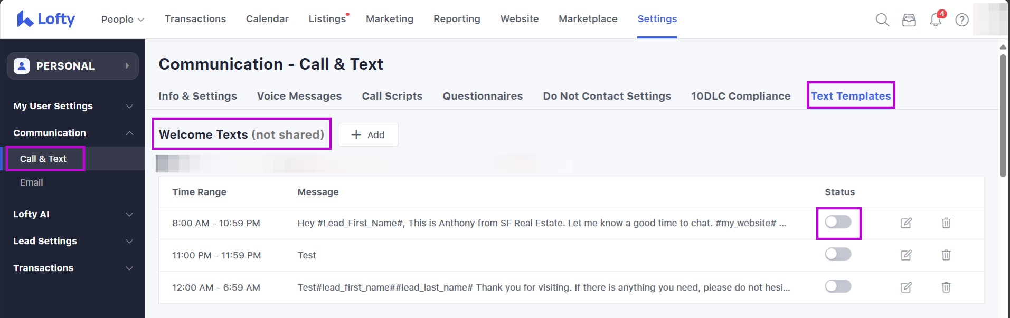1010x318 pixels.
Task: Turn on the 12:00 AM - 6:59 AM text
Action: pos(838,287)
